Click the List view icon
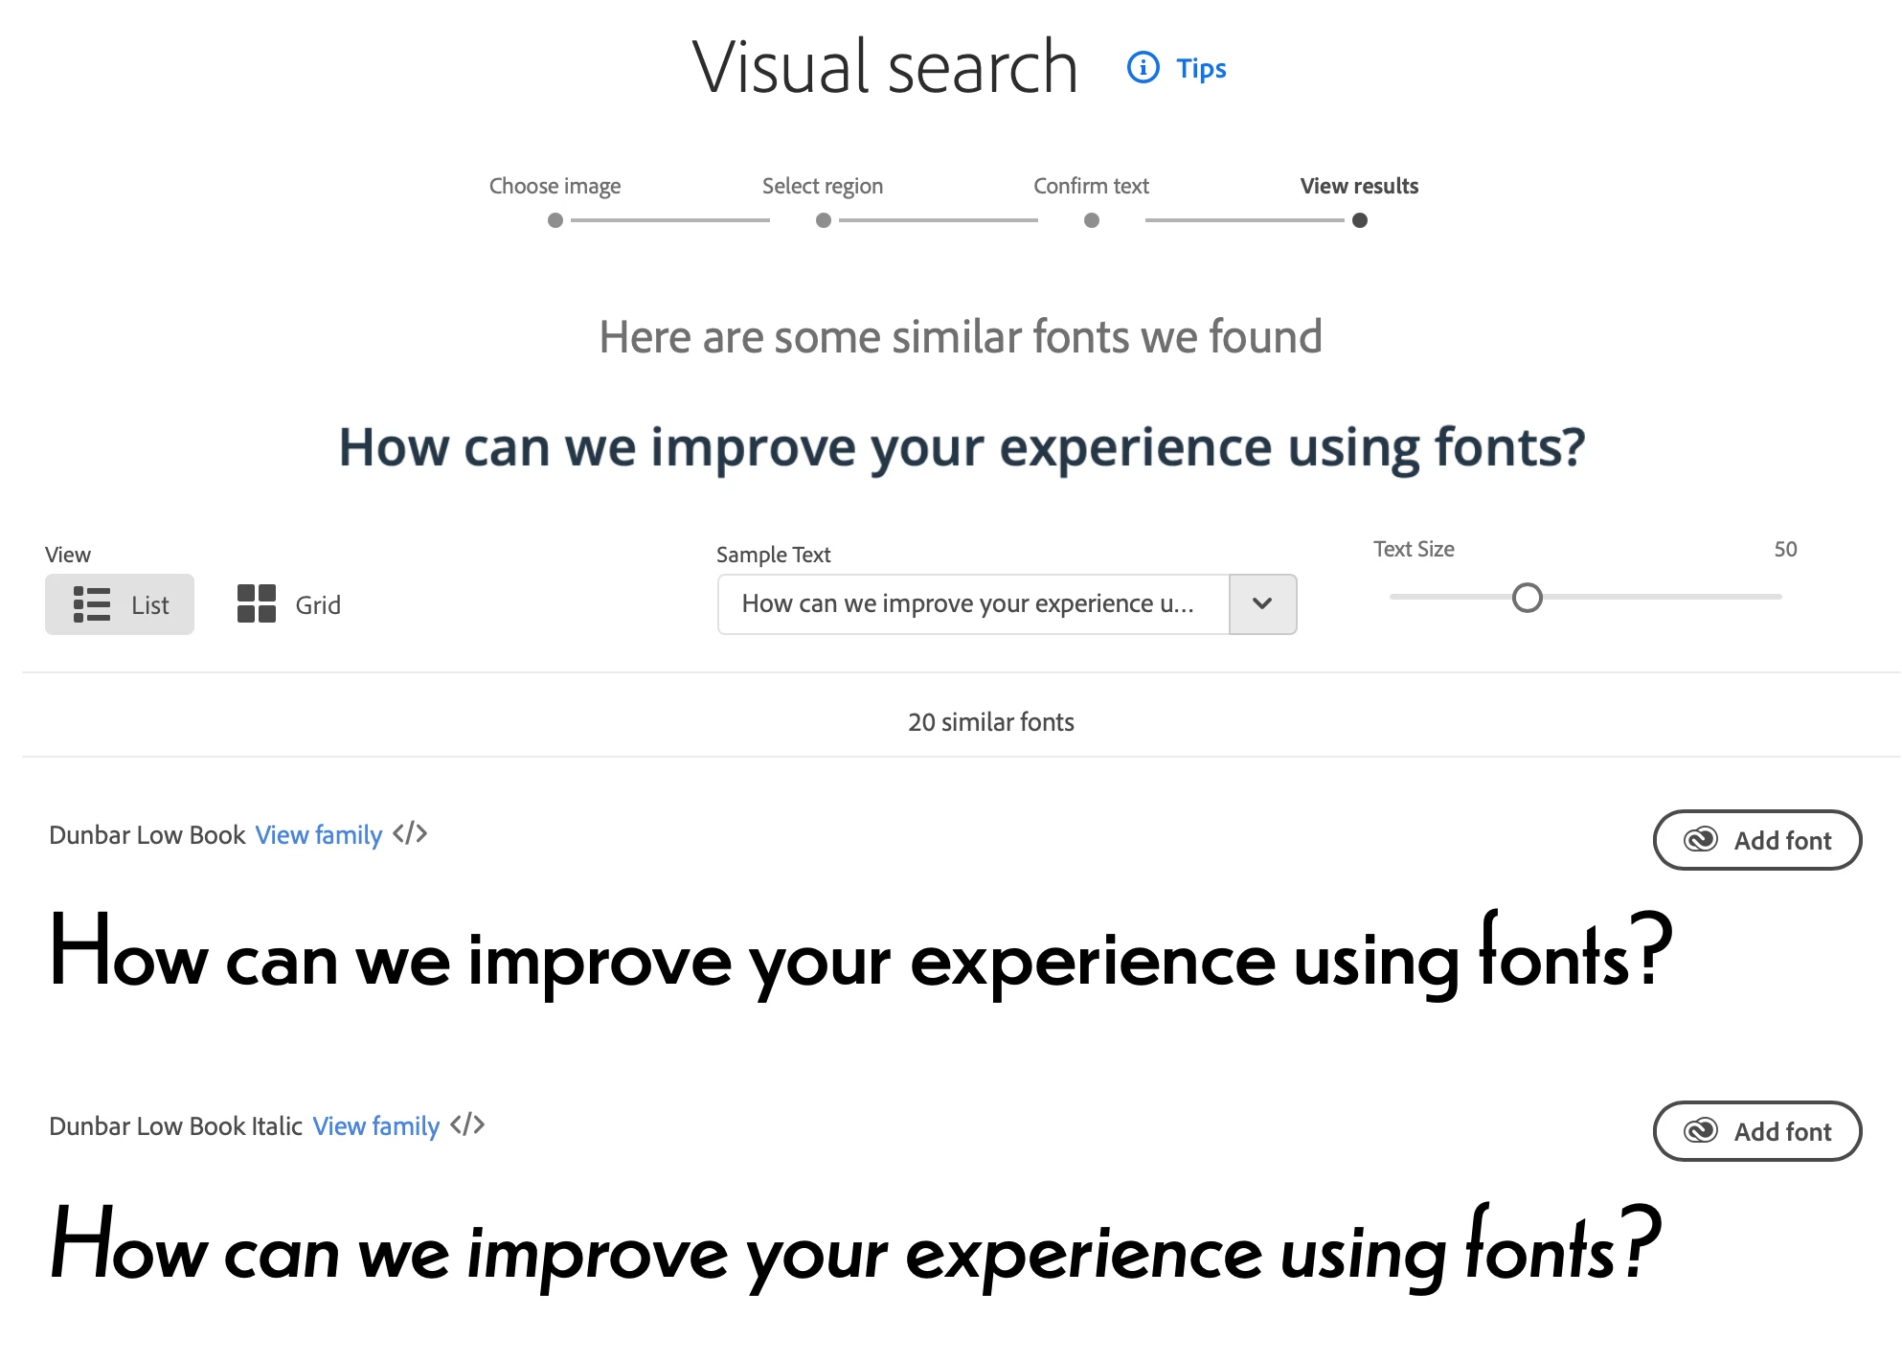The width and height of the screenshot is (1902, 1362). tap(92, 604)
